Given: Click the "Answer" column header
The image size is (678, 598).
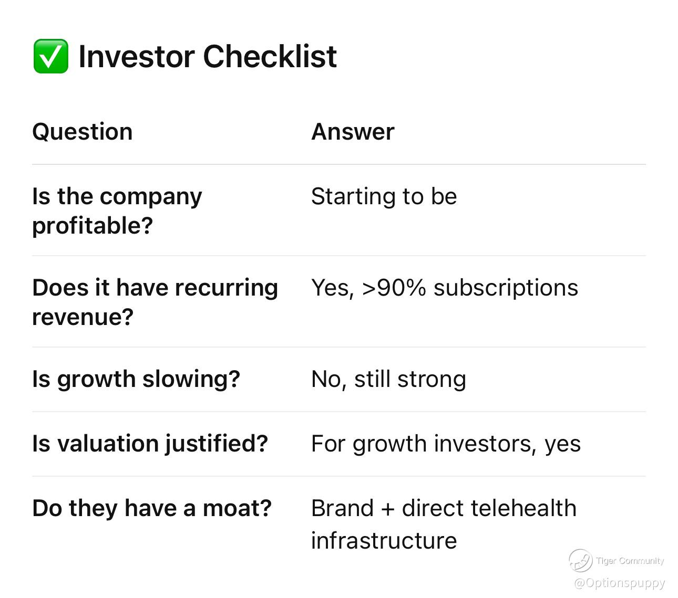Looking at the screenshot, I should click(x=353, y=131).
